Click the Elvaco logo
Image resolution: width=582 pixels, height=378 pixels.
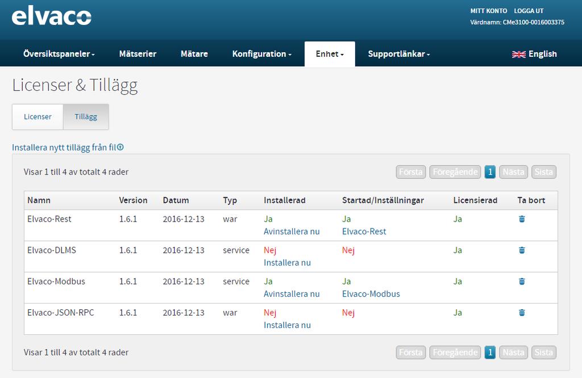52,16
